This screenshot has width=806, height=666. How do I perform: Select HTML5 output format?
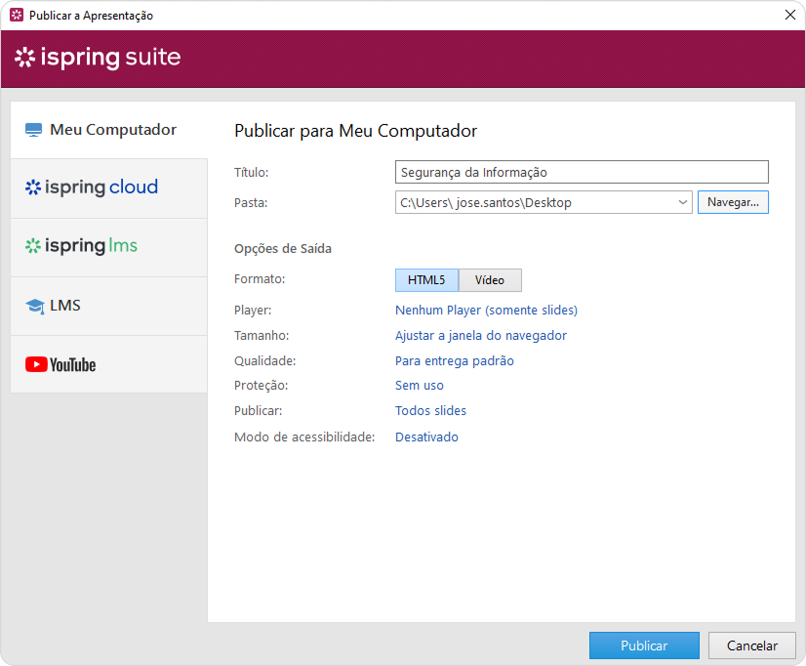tap(426, 280)
